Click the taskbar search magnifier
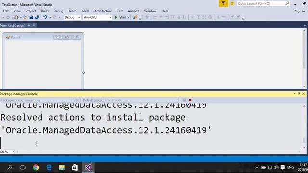 click(x=10, y=167)
